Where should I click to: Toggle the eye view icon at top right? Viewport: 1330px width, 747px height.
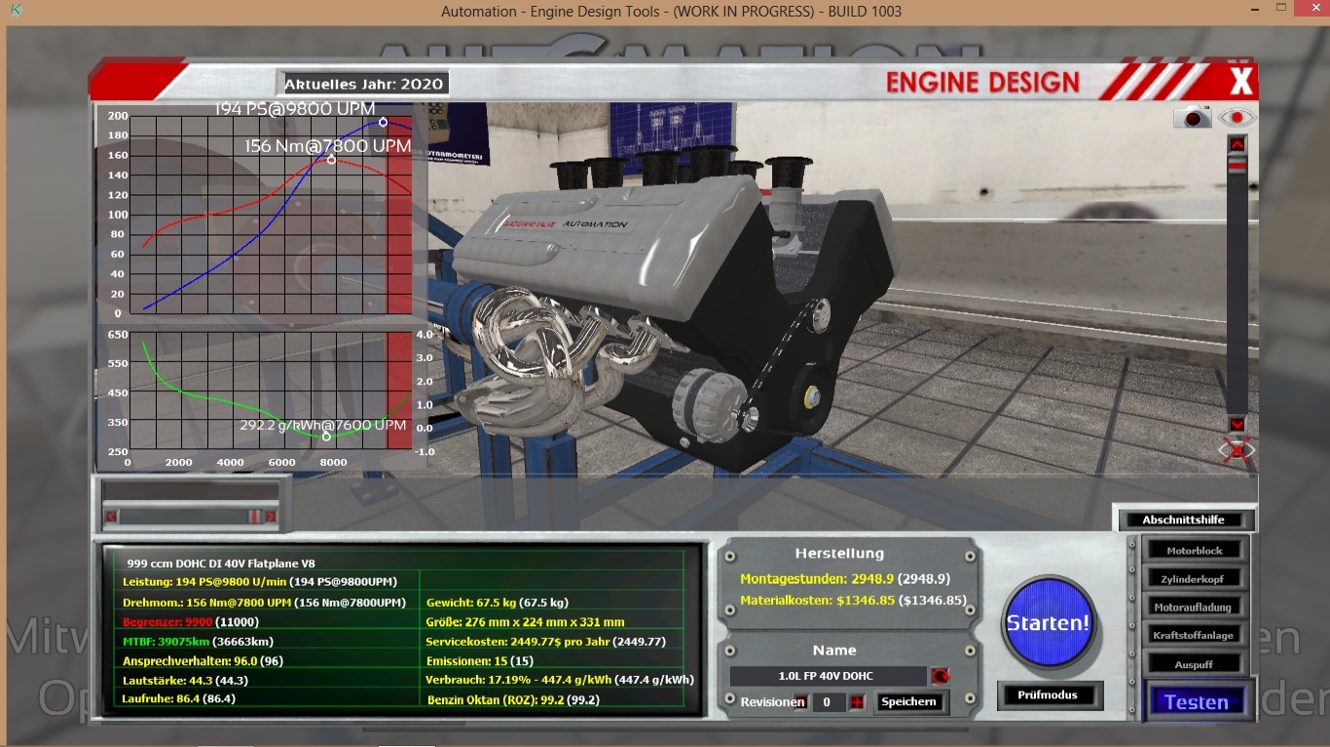(x=1238, y=118)
